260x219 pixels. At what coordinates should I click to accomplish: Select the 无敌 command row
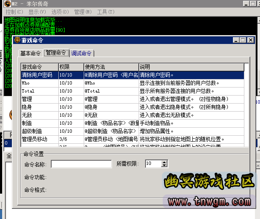click(x=132, y=115)
